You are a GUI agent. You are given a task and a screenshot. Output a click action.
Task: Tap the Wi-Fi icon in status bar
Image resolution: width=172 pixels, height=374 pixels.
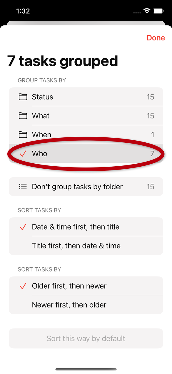point(146,11)
